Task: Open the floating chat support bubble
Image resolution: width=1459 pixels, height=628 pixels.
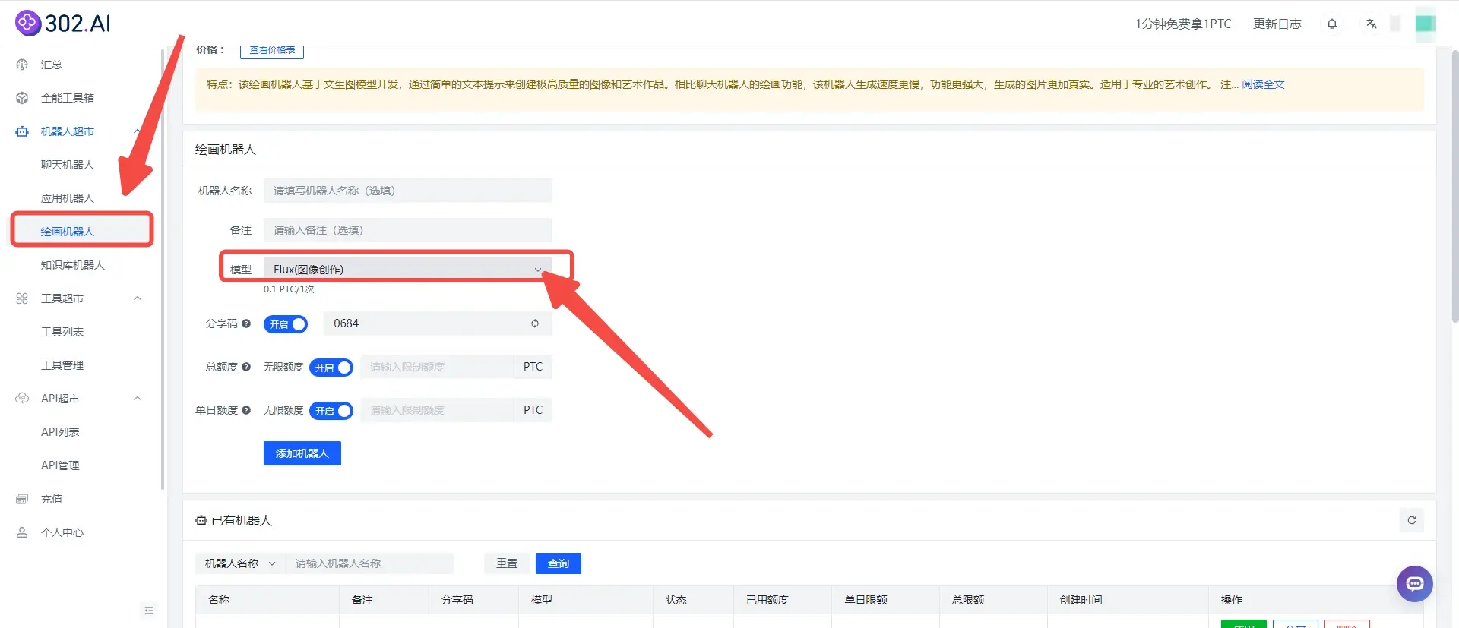Action: 1415,584
